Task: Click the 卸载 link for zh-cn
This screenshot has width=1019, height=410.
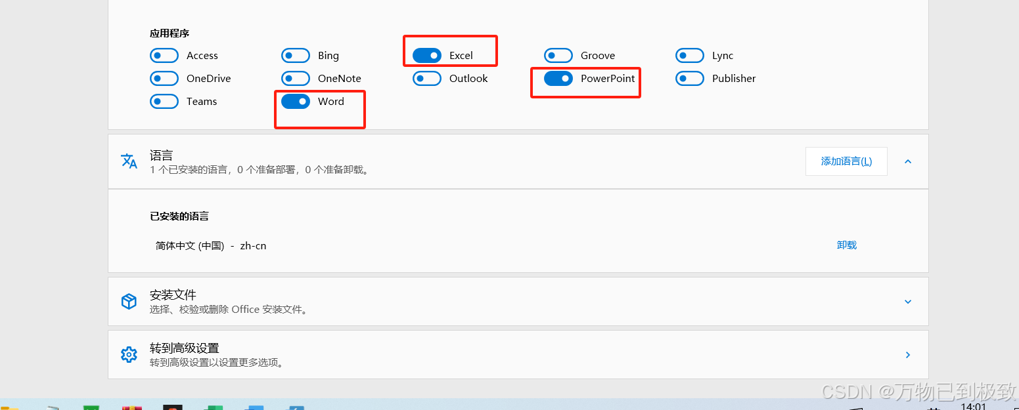Action: (847, 245)
